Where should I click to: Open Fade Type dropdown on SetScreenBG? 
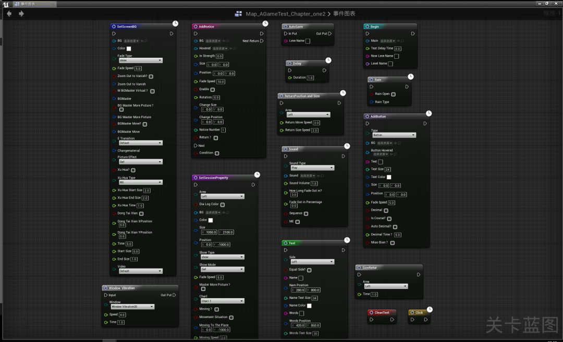[140, 60]
